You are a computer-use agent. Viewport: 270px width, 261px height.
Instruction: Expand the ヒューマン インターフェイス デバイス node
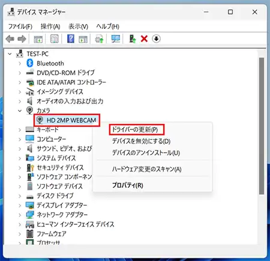point(20,224)
